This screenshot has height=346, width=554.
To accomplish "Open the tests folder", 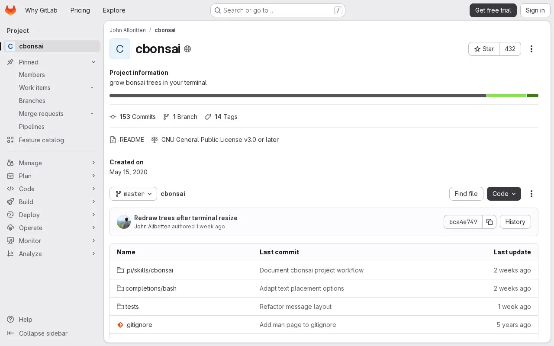I will 132,307.
